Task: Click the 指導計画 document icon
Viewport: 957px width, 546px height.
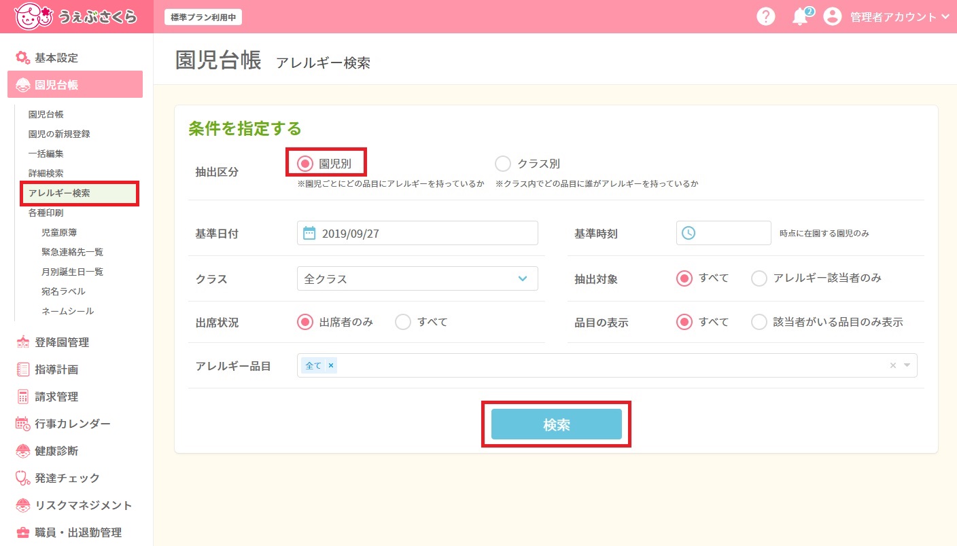Action: pyautogui.click(x=22, y=369)
